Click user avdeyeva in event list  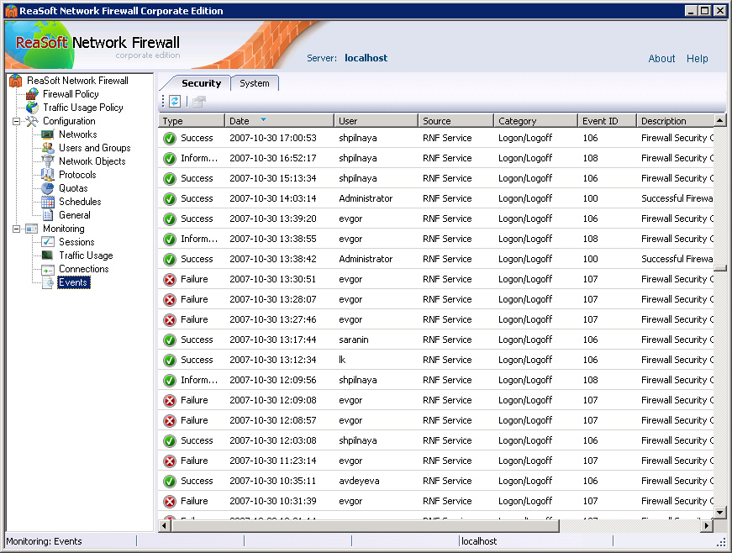click(359, 481)
